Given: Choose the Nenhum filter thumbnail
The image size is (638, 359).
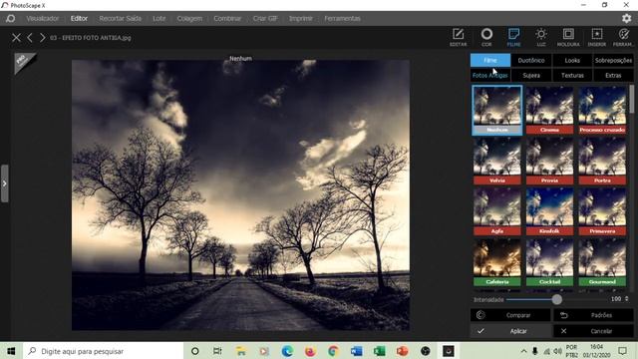Looking at the screenshot, I should pos(497,110).
